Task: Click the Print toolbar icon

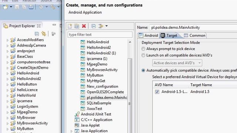Action: [x=31, y=7]
